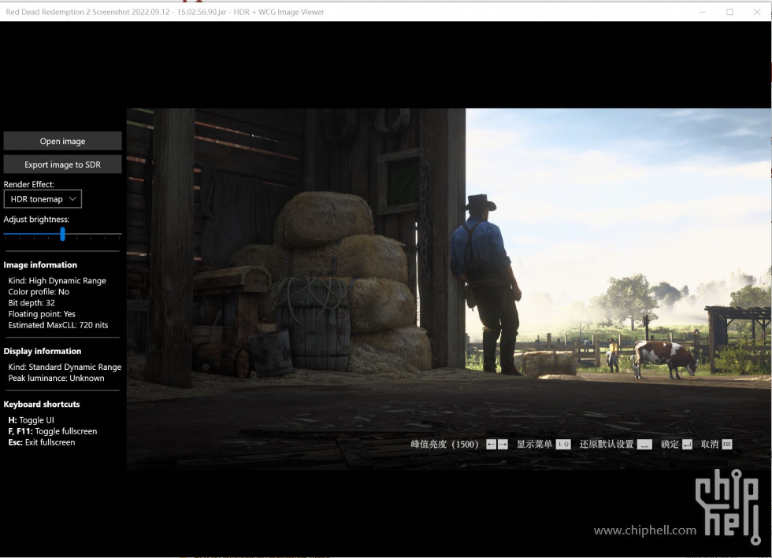
Task: Click the Adjust brightness slider thumb
Action: point(62,235)
